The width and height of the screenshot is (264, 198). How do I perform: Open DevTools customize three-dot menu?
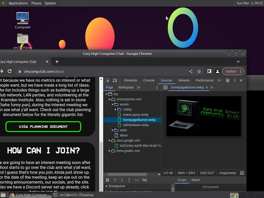(x=235, y=80)
